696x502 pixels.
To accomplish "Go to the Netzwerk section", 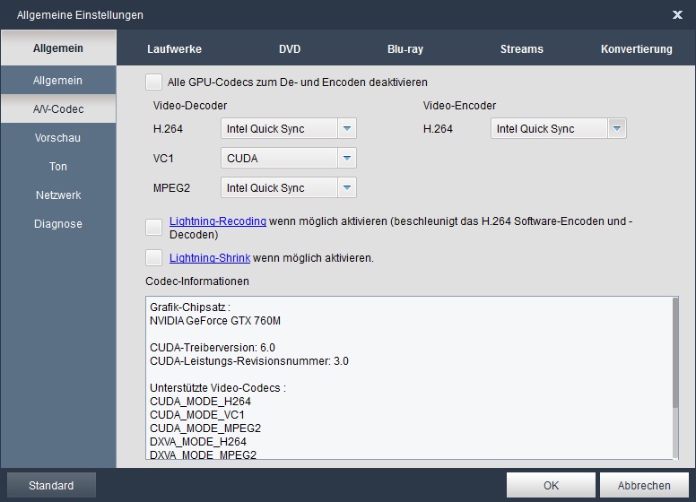I will coord(58,195).
